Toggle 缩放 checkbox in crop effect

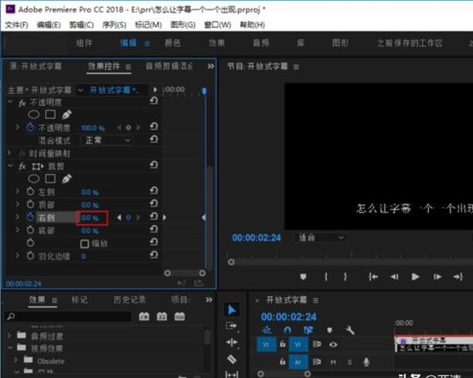[84, 244]
